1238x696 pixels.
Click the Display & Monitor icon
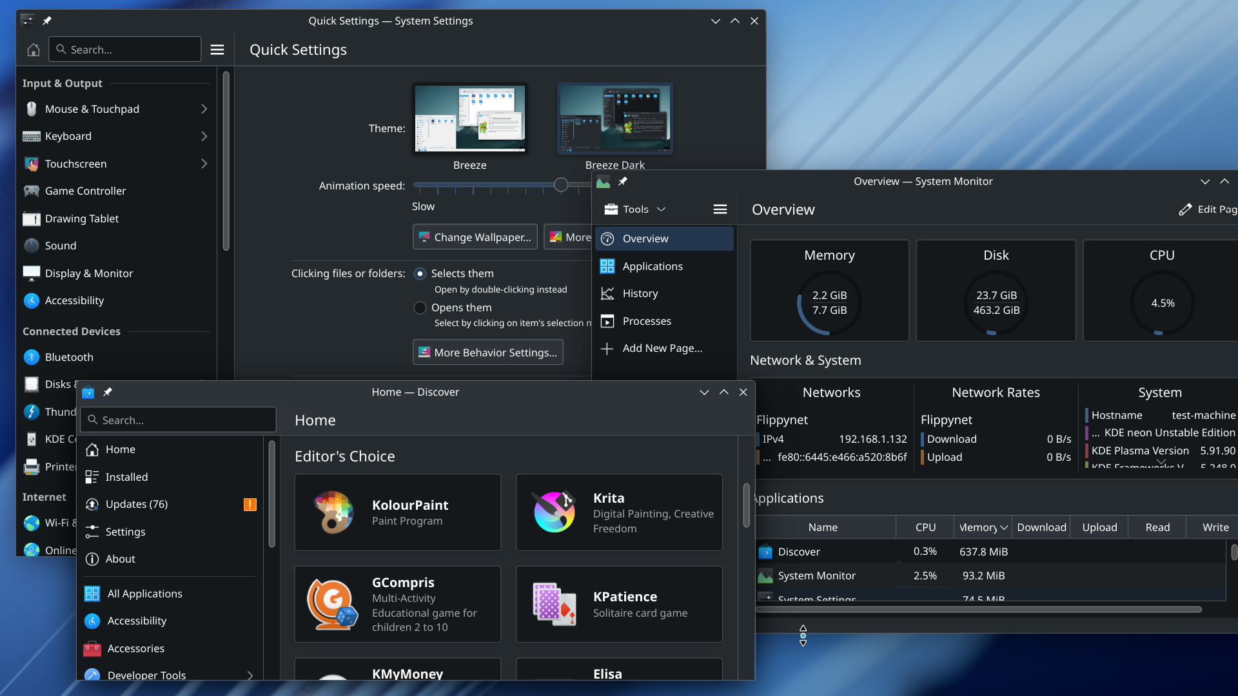coord(32,273)
